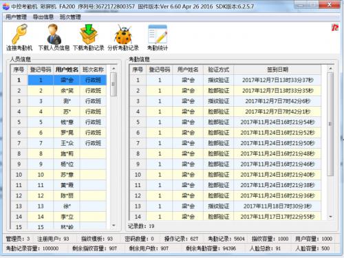Select record 2017年11月17日17时22分55秒
The height and width of the screenshot is (258, 344).
pos(226,216)
